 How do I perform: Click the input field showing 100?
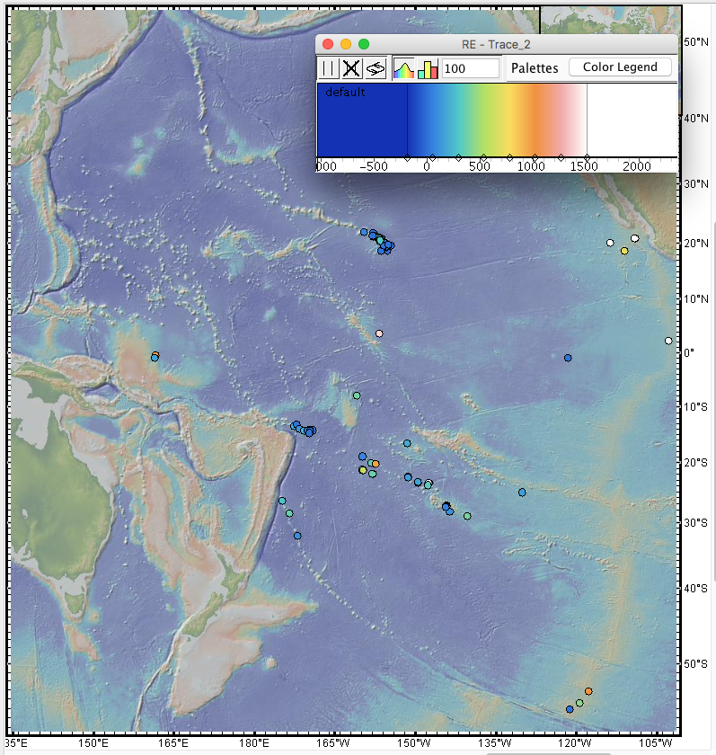(471, 68)
